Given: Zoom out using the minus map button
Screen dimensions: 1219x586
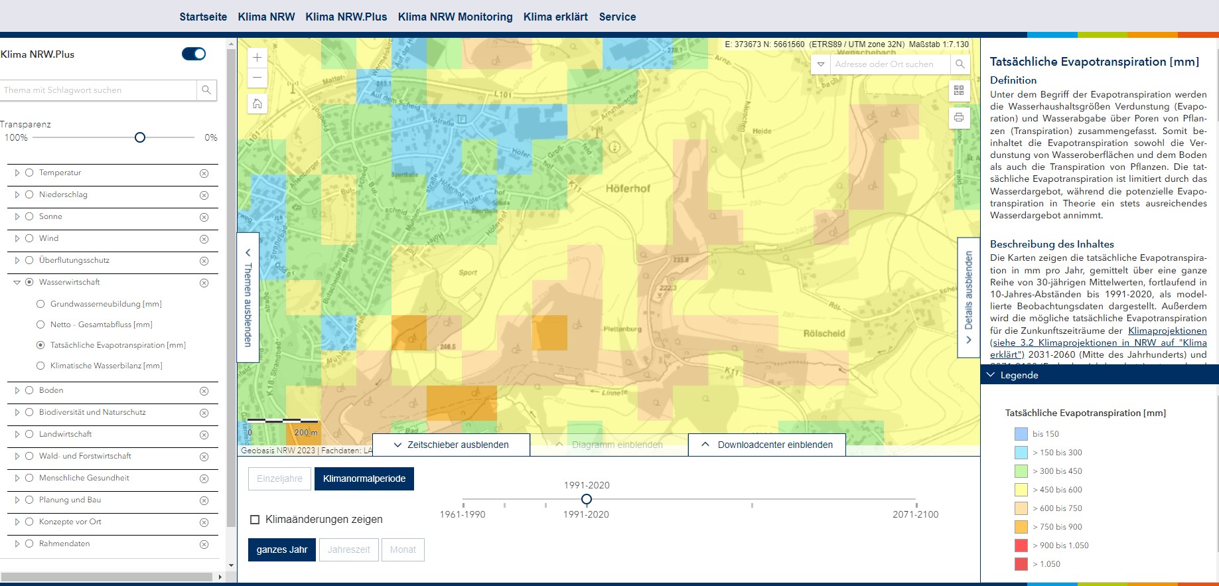Looking at the screenshot, I should 257,78.
